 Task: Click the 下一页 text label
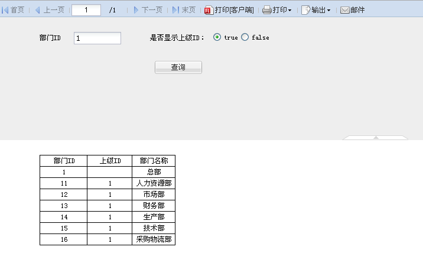pyautogui.click(x=152, y=10)
